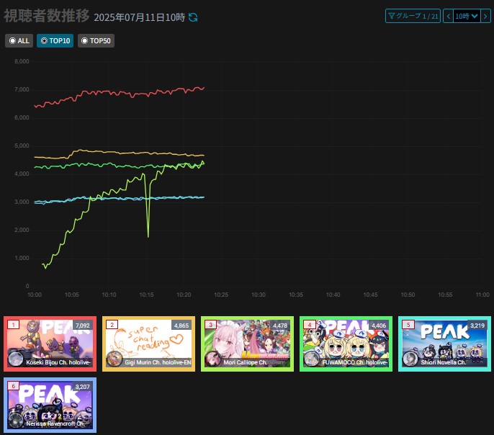Click the 4,865 viewer count label
The height and width of the screenshot is (435, 494).
[x=181, y=326]
